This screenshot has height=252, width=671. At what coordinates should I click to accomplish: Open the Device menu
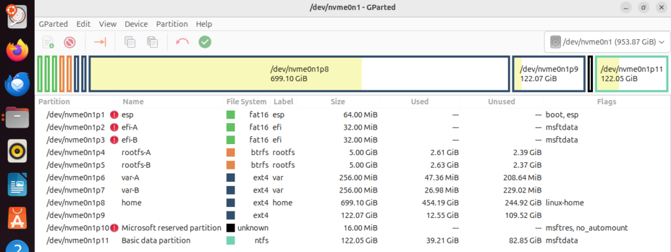point(136,24)
